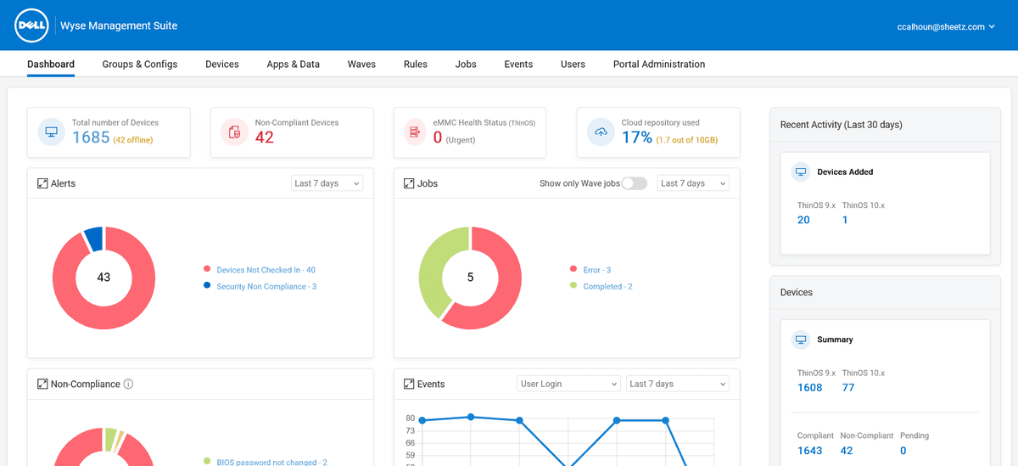
Task: Click the Devices Not Checked In - 40 link
Action: click(266, 270)
